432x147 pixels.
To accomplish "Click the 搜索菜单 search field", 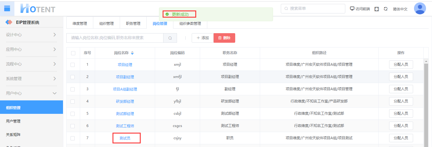I will (x=313, y=9).
